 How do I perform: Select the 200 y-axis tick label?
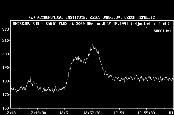coord(5,54)
